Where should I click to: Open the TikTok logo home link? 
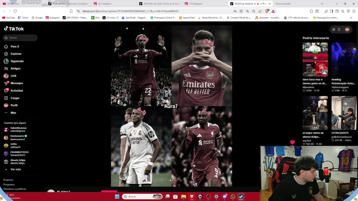[x=14, y=28]
